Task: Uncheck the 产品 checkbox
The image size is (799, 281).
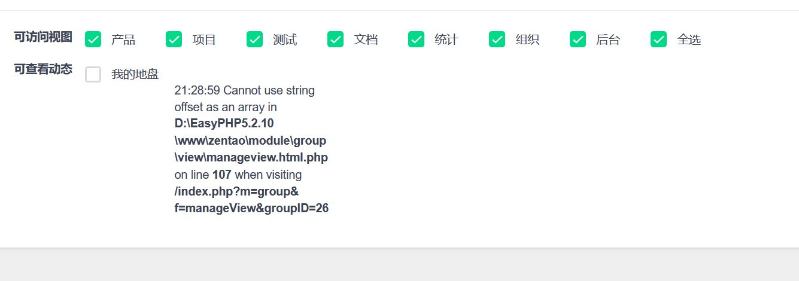Action: pos(93,39)
